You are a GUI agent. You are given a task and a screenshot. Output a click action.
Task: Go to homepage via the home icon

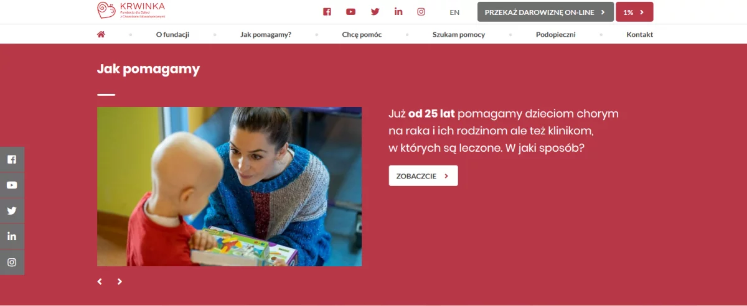point(101,34)
